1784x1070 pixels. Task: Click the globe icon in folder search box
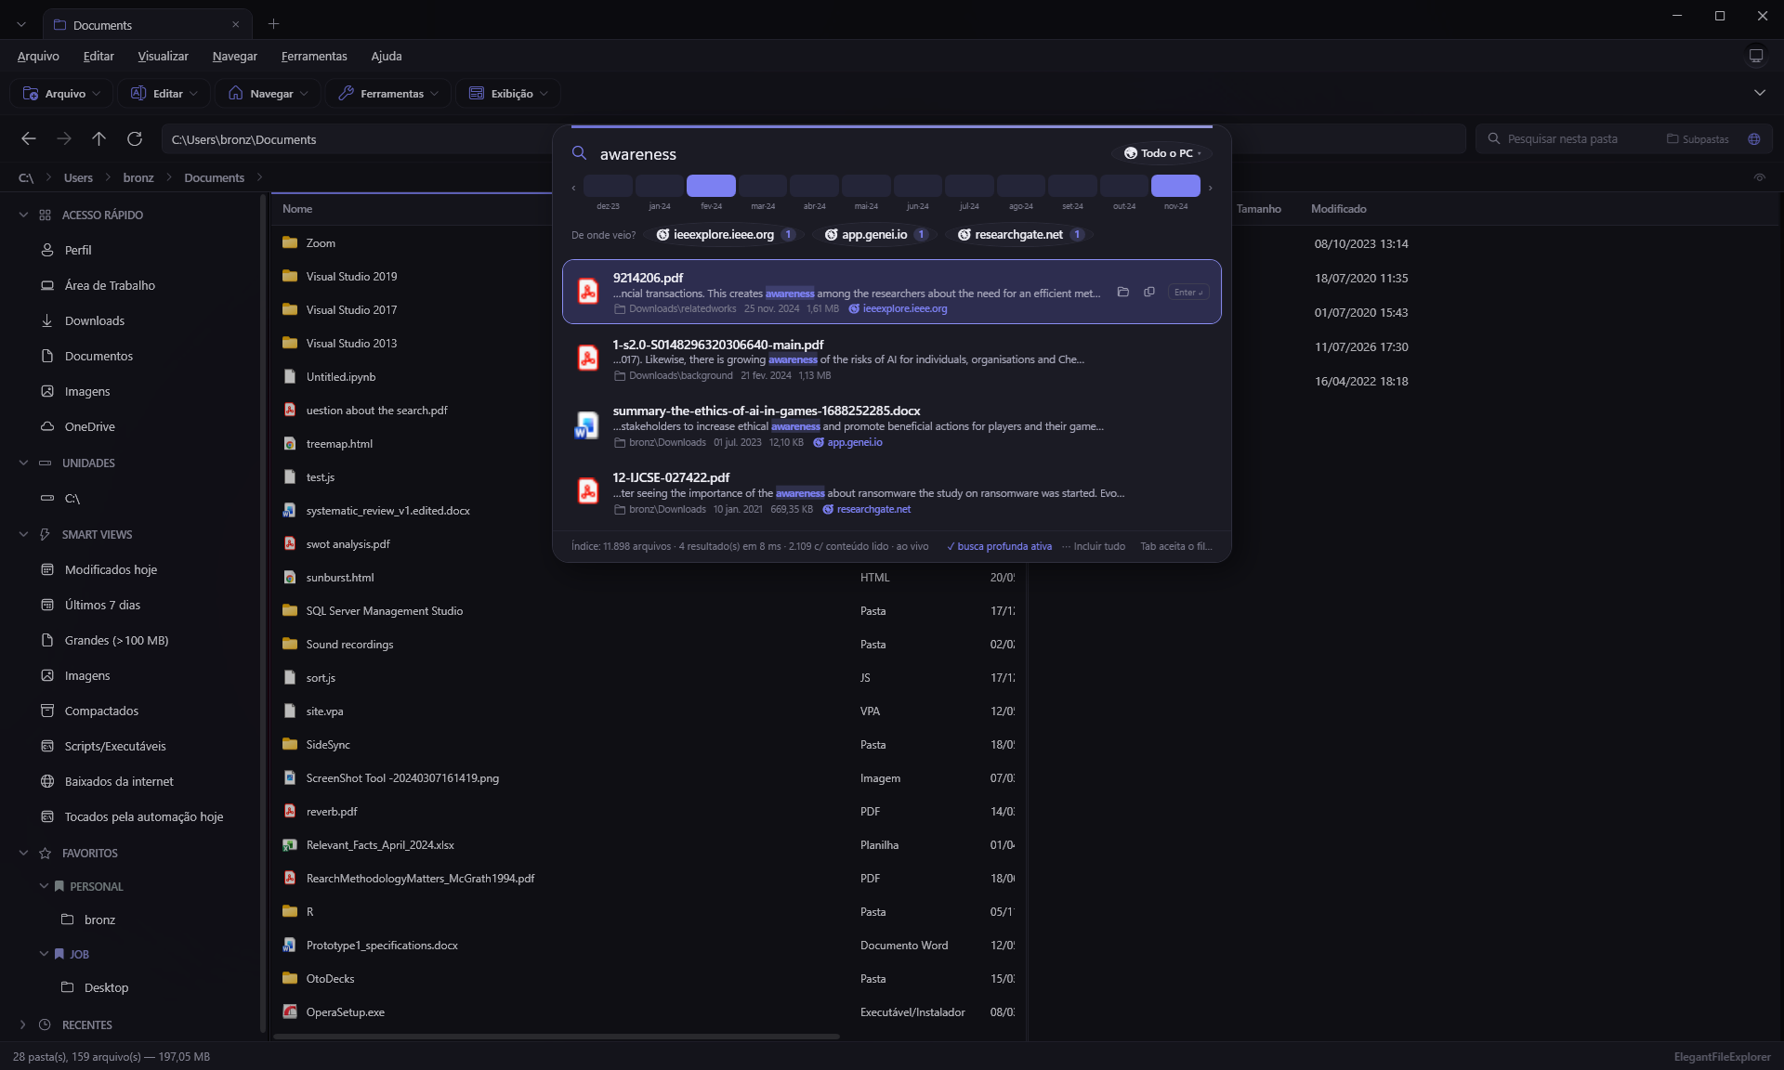[x=1753, y=139]
